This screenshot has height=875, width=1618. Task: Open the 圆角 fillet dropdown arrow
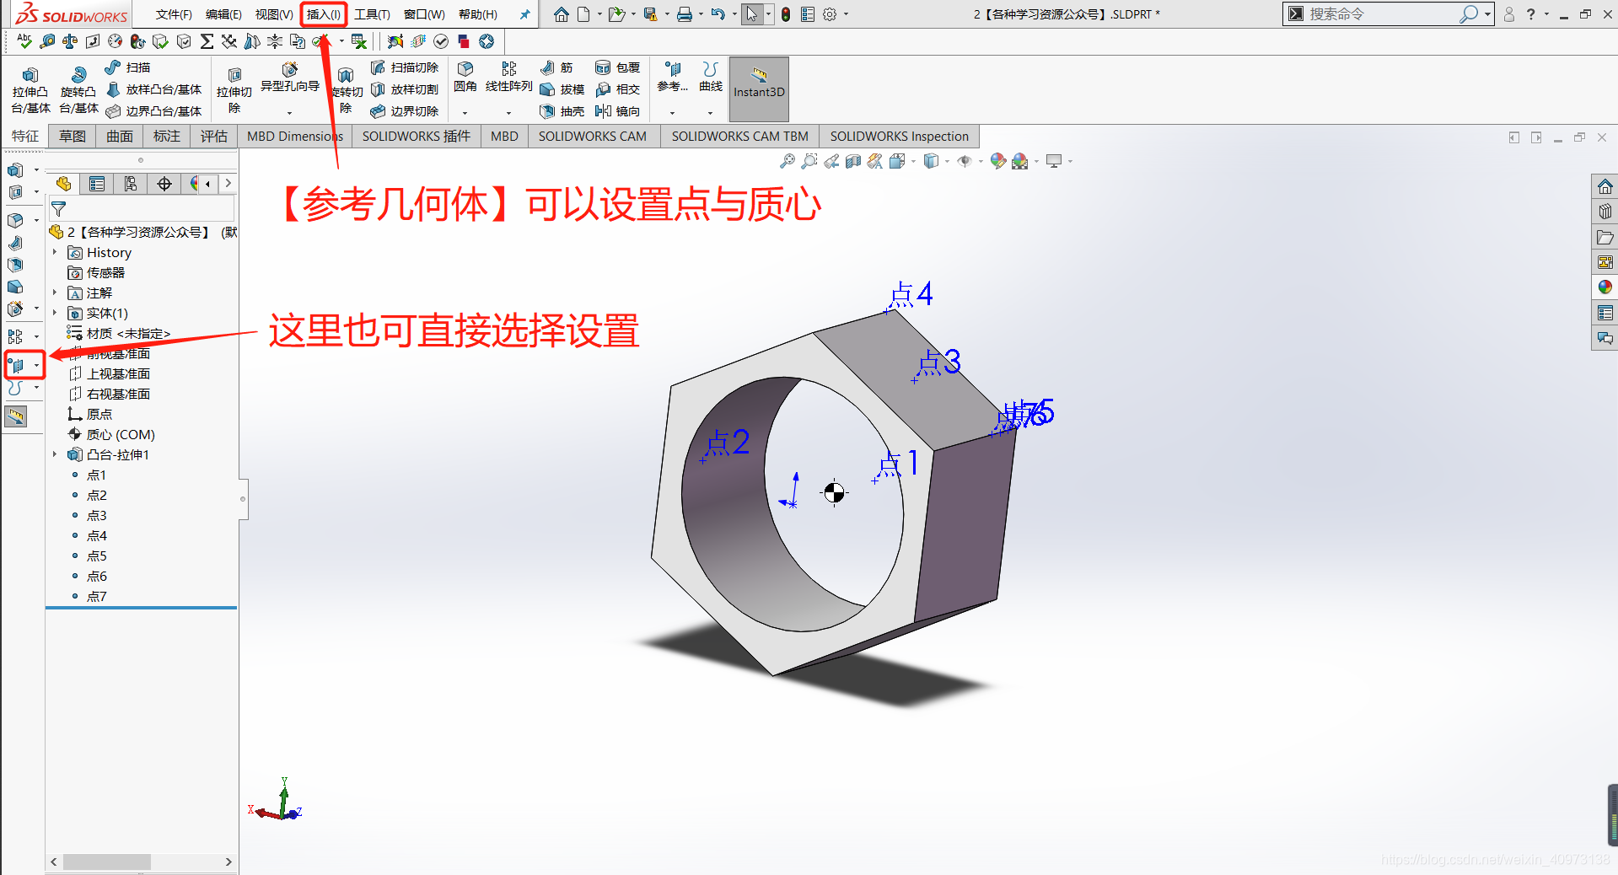click(x=465, y=112)
